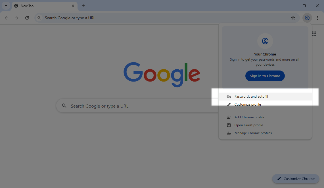Select the New Tab tab
This screenshot has height=188, width=324.
[45, 6]
